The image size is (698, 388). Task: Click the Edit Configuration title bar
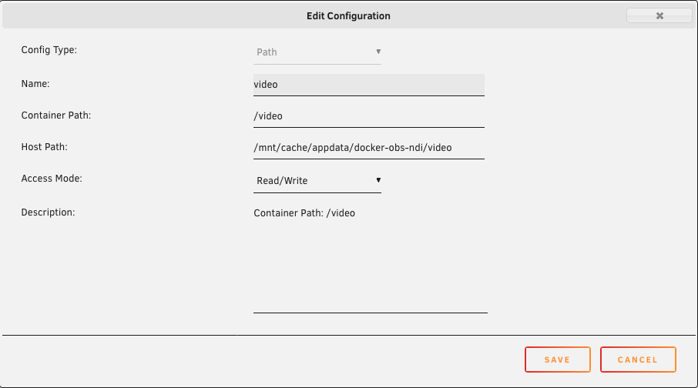[349, 15]
